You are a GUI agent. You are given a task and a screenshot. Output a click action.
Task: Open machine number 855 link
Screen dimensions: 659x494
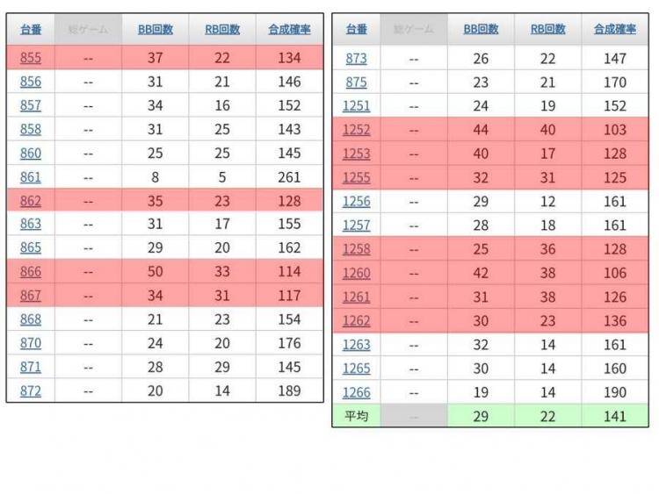coord(31,58)
